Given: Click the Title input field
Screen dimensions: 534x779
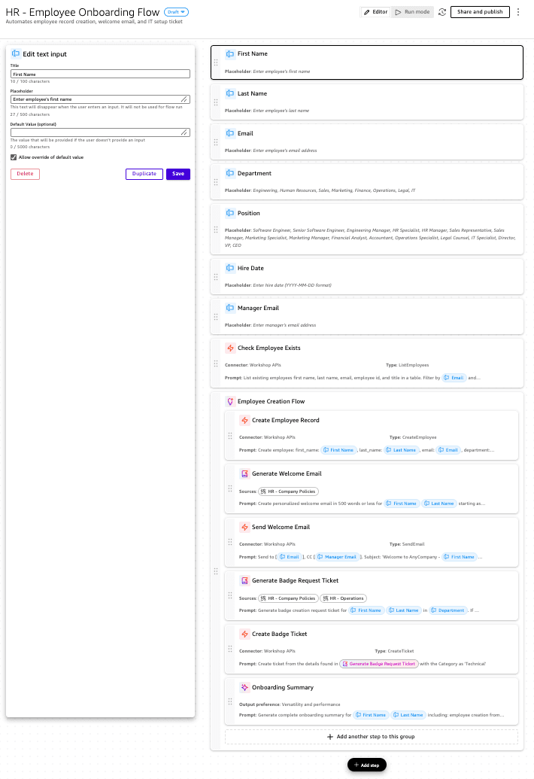Looking at the screenshot, I should click(x=100, y=74).
